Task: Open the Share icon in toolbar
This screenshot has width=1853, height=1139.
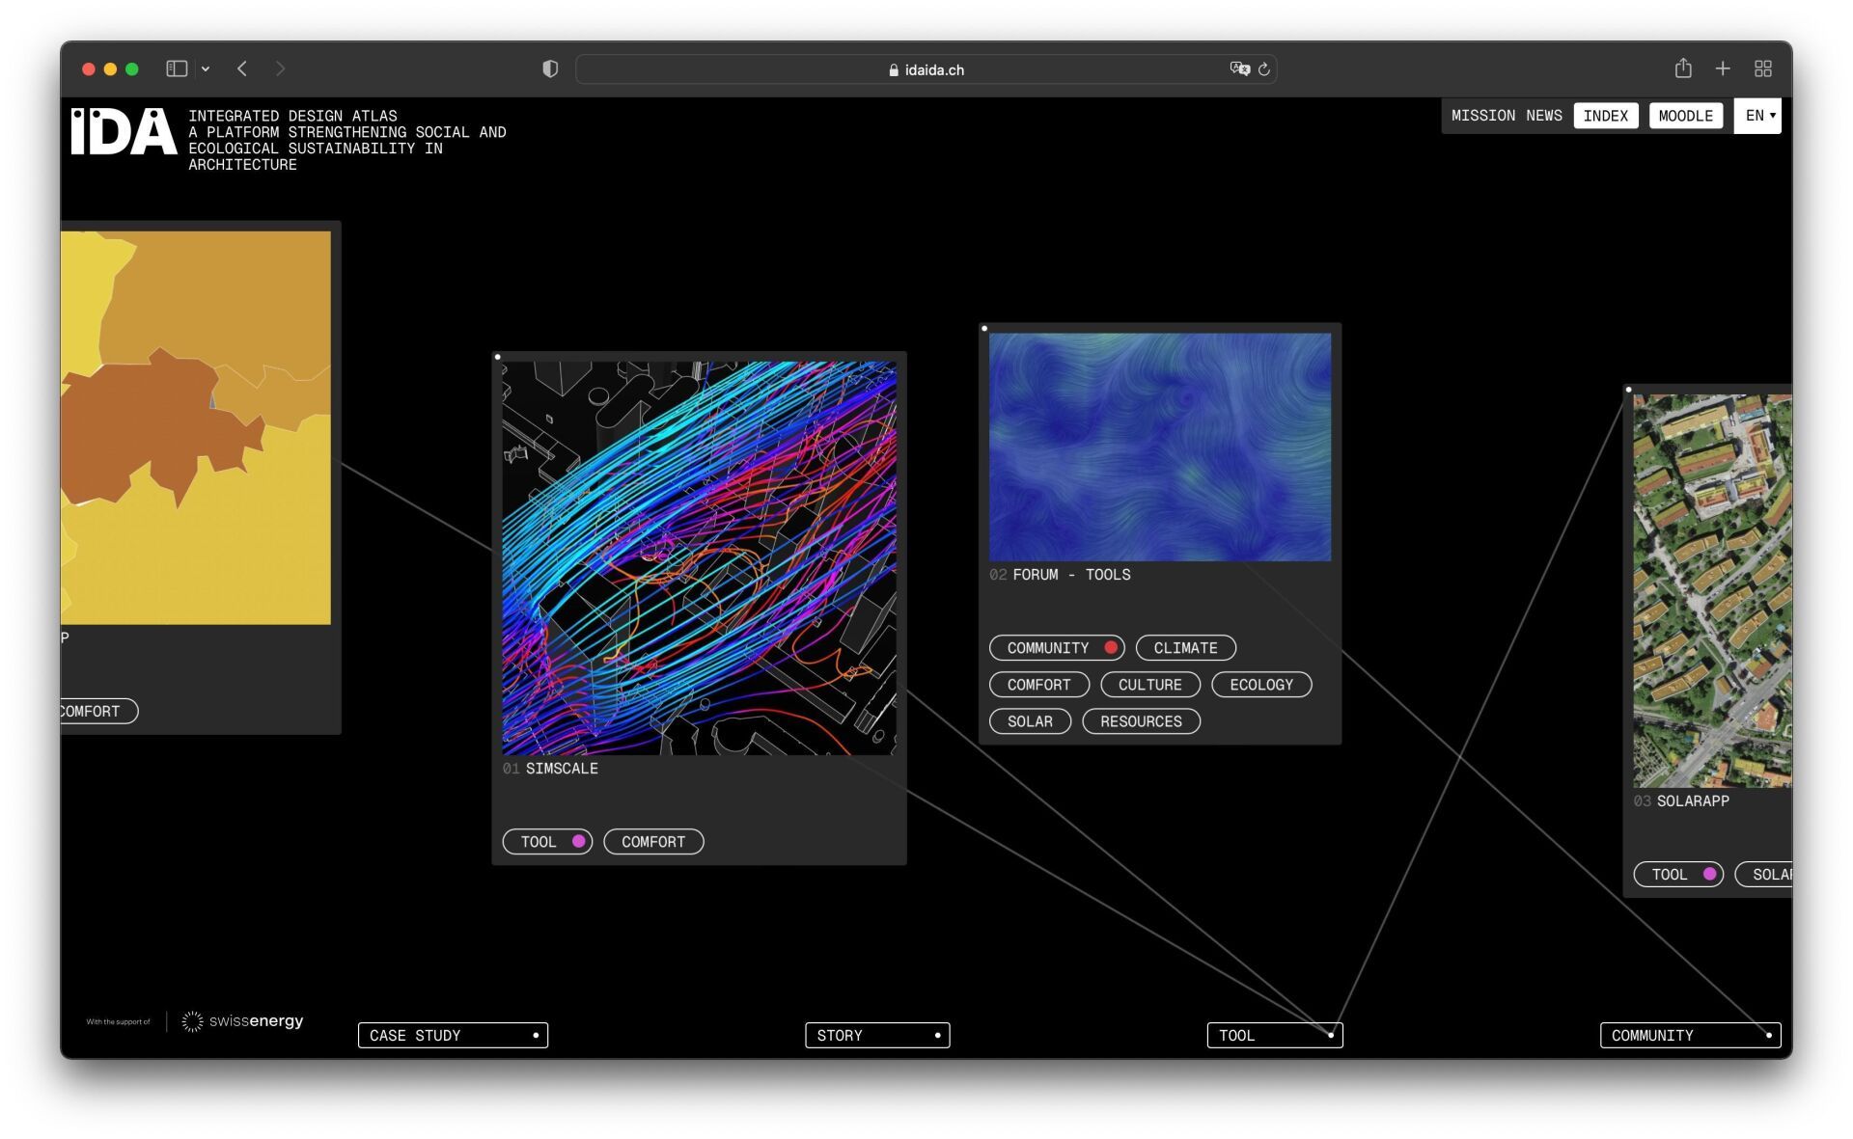Action: tap(1683, 68)
